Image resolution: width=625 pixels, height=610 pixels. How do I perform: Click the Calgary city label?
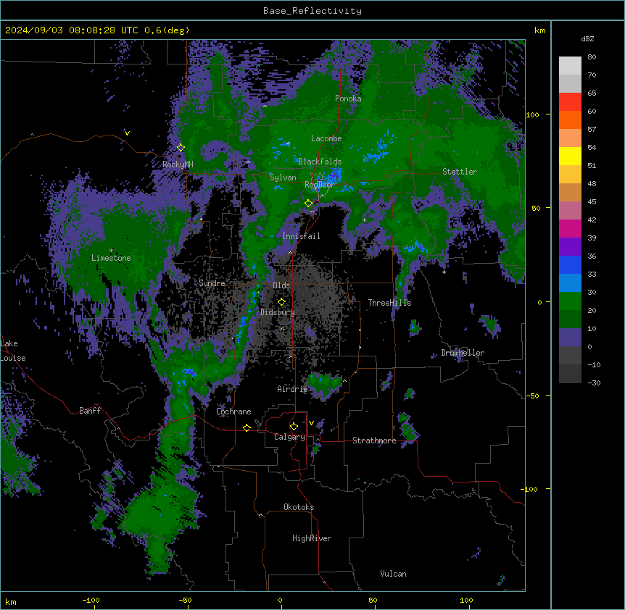[290, 437]
